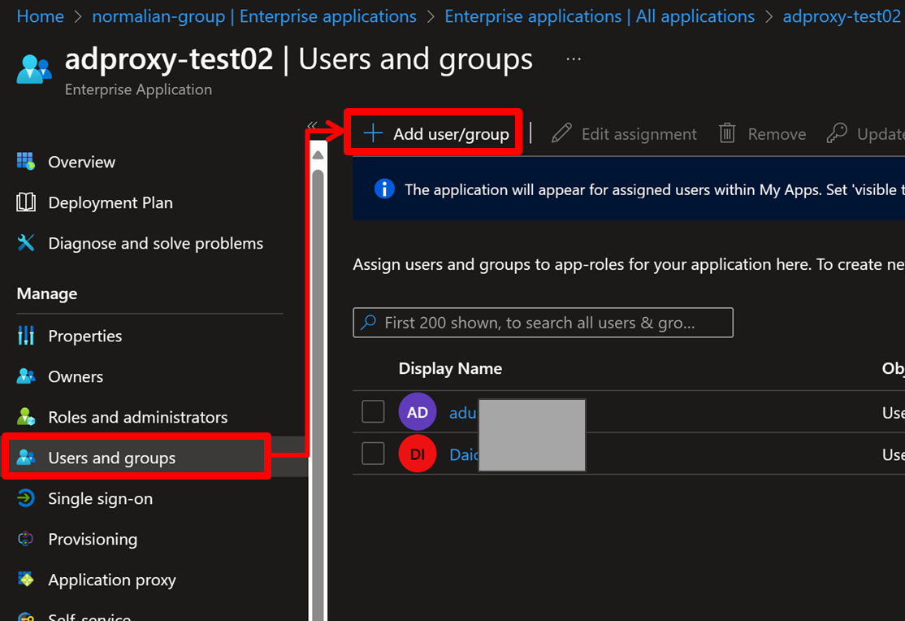Image resolution: width=905 pixels, height=621 pixels.
Task: Open normalian-group Enterprise applications breadcrumb
Action: 254,16
